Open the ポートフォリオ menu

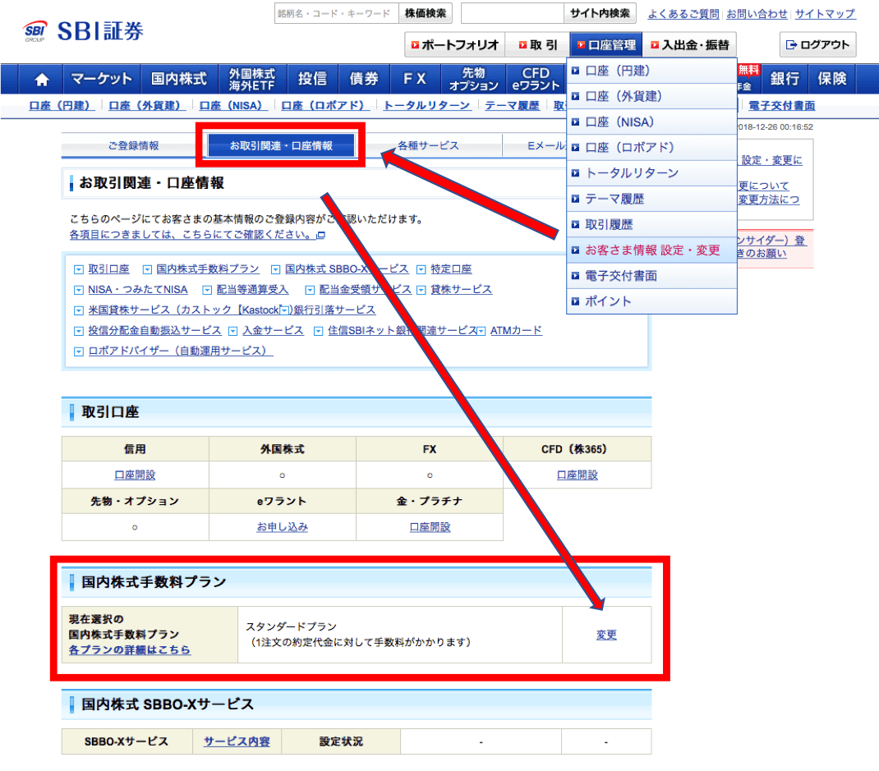pyautogui.click(x=454, y=45)
